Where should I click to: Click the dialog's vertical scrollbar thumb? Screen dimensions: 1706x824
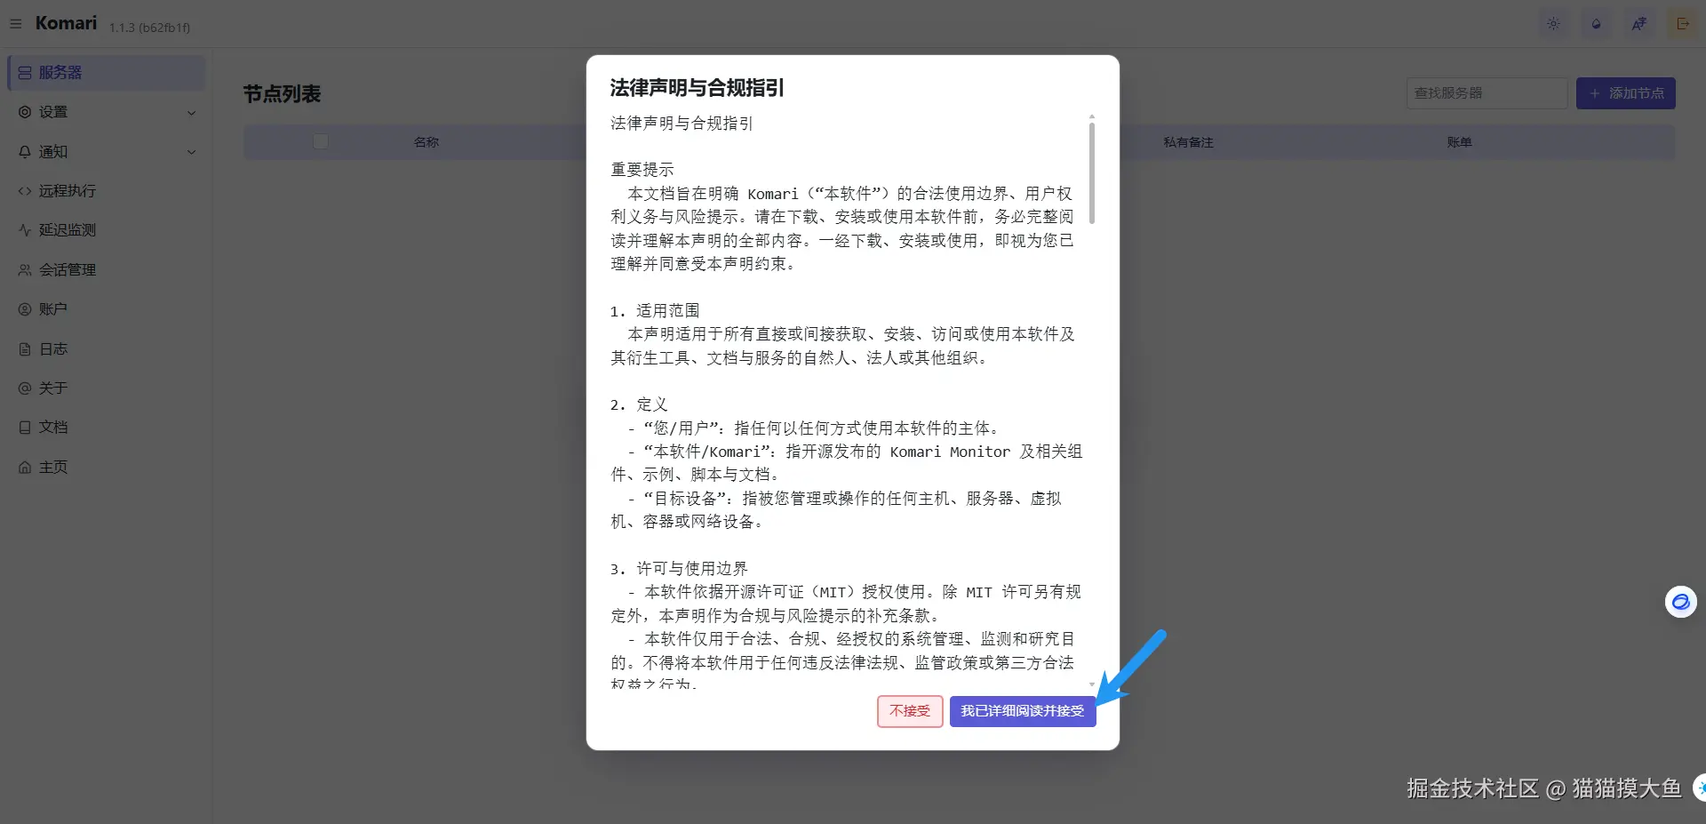click(1092, 173)
